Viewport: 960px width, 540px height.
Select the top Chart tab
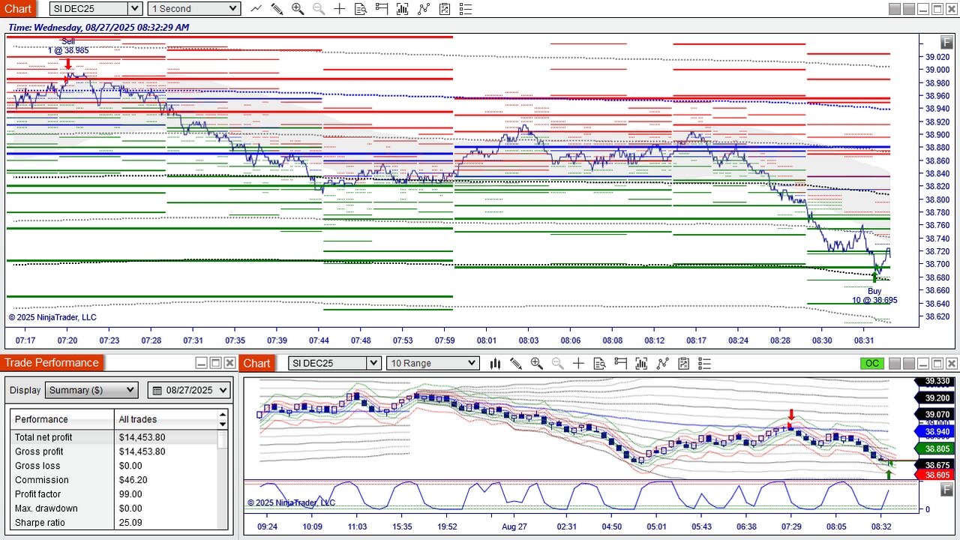pos(18,9)
